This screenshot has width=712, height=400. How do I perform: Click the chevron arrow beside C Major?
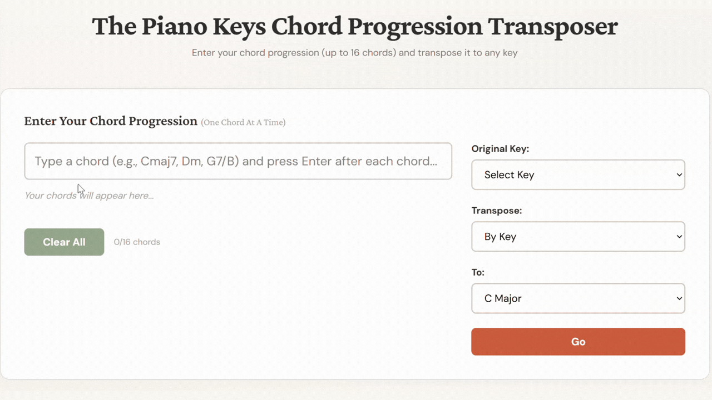[x=679, y=298]
